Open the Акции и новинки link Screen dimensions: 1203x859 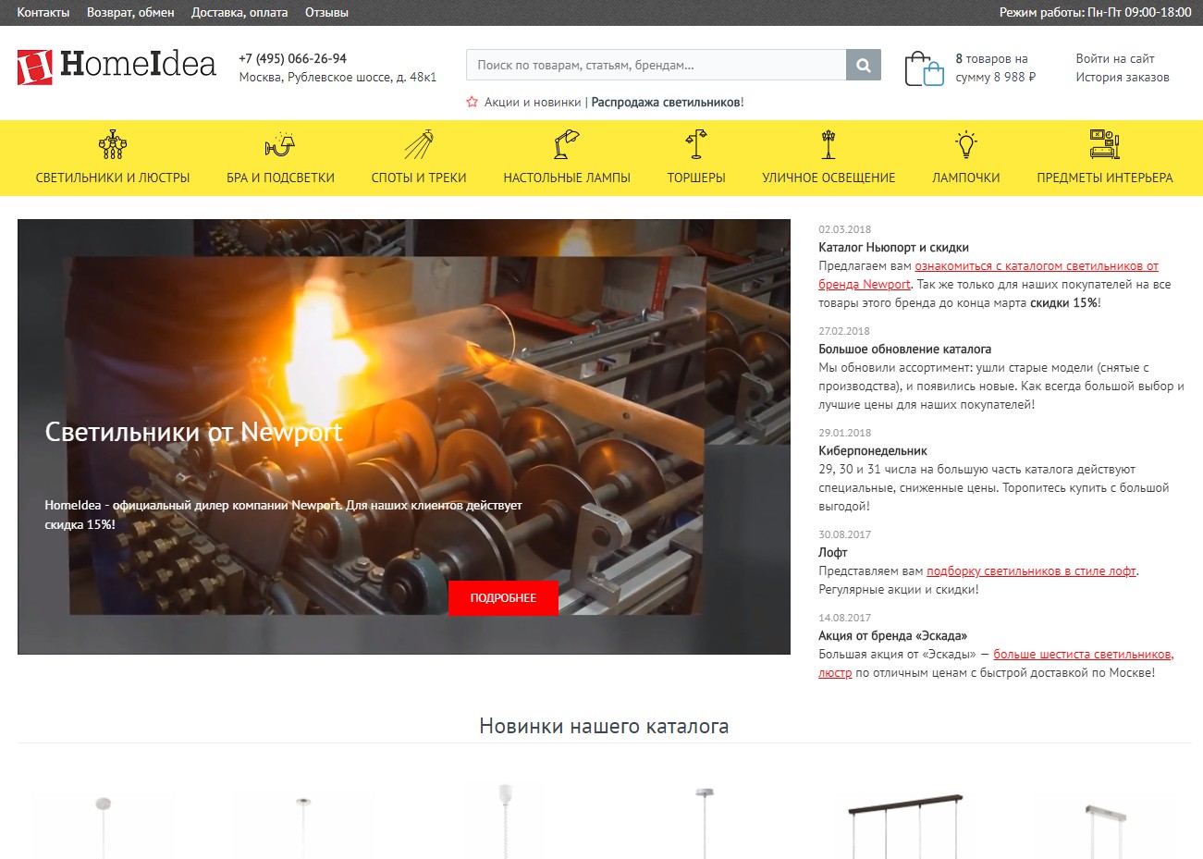533,103
